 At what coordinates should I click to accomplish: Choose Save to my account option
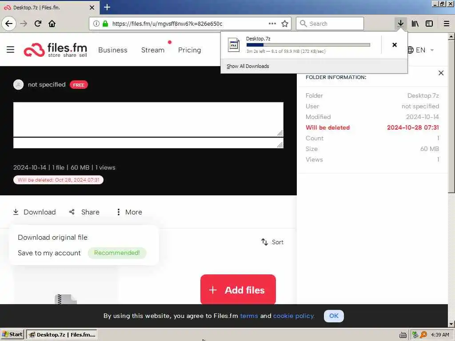pyautogui.click(x=49, y=253)
